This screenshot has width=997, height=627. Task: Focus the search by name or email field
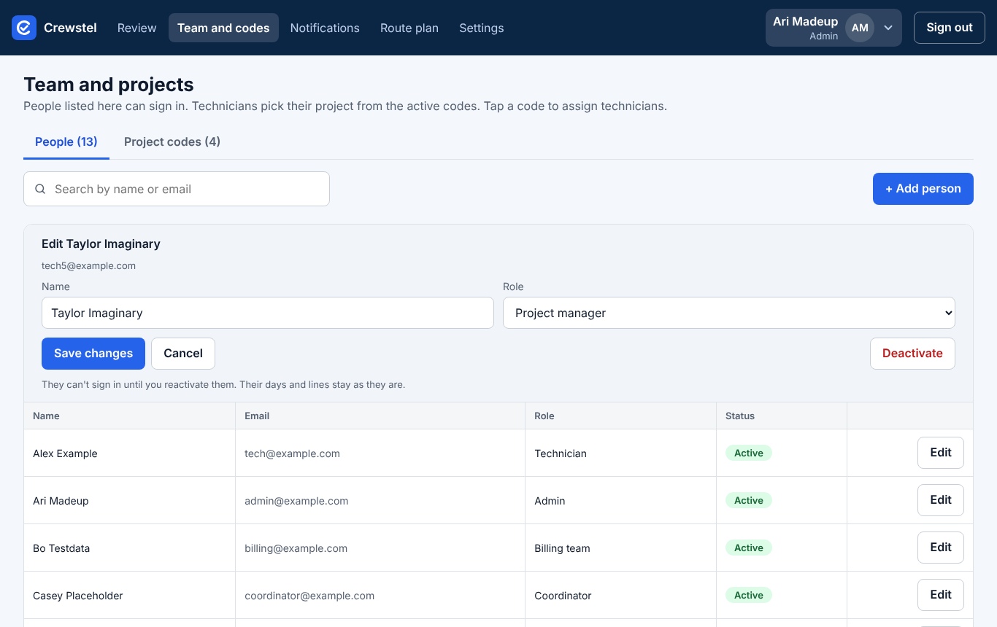[177, 189]
